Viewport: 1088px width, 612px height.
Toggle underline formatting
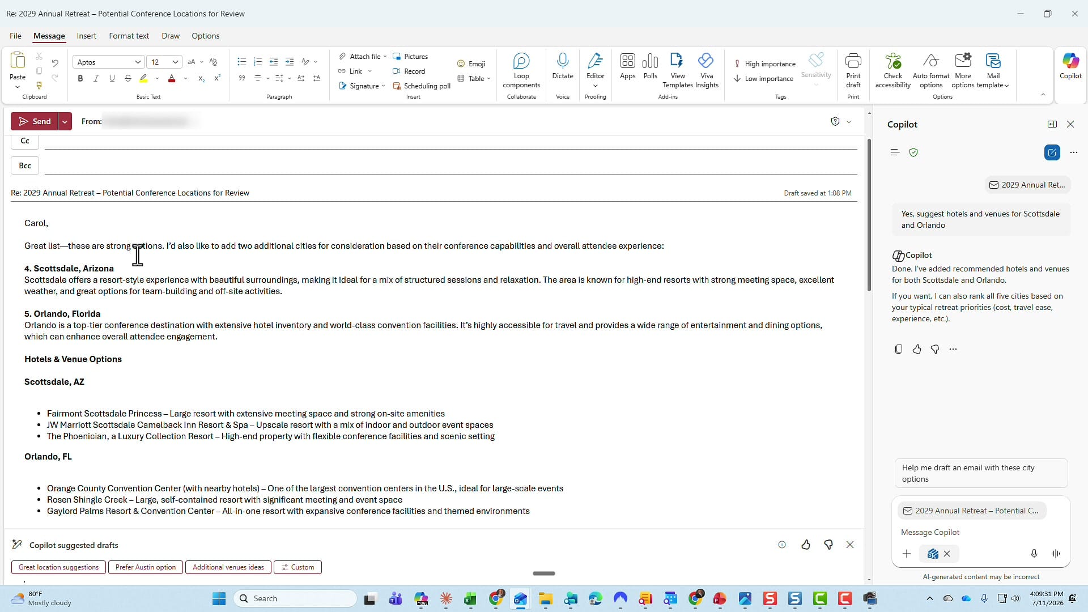pos(112,78)
